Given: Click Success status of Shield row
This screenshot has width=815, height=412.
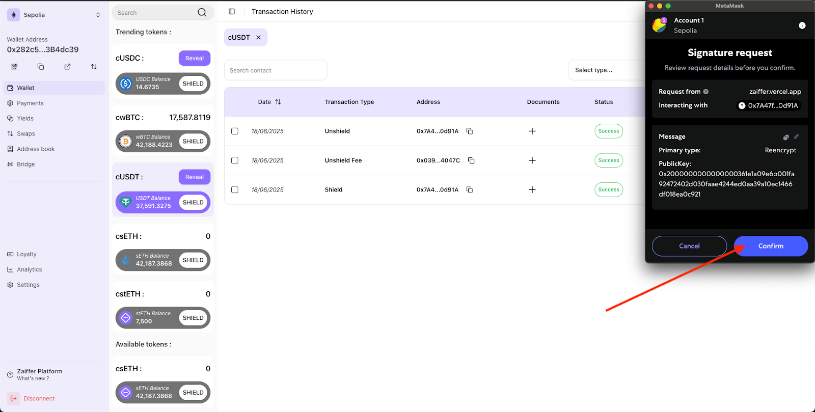Looking at the screenshot, I should pos(609,189).
